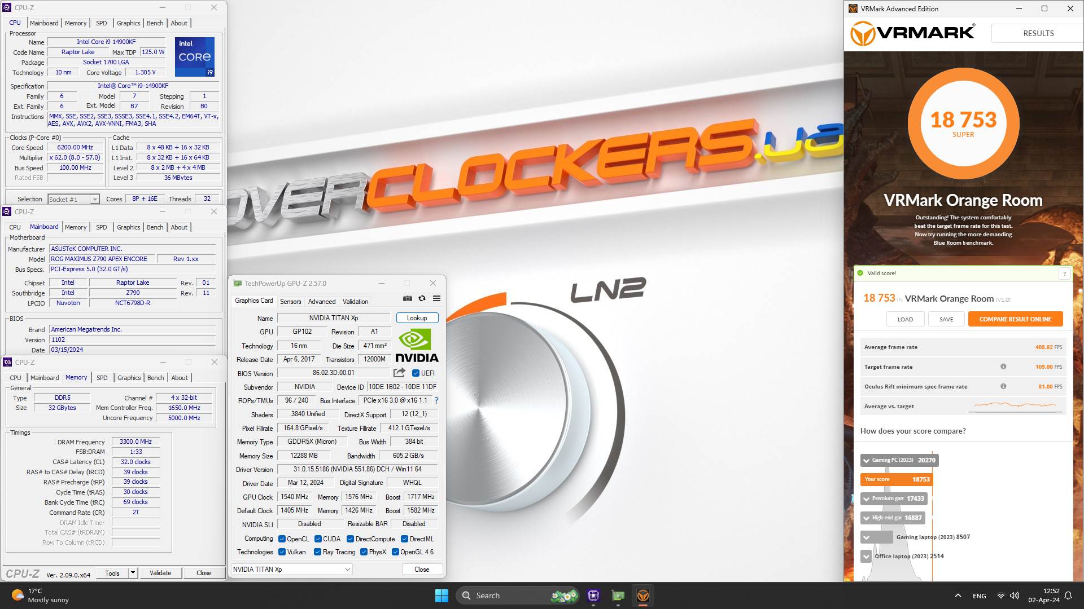Click NVIDIA logo in GPU-Z
The image size is (1084, 609).
click(417, 346)
